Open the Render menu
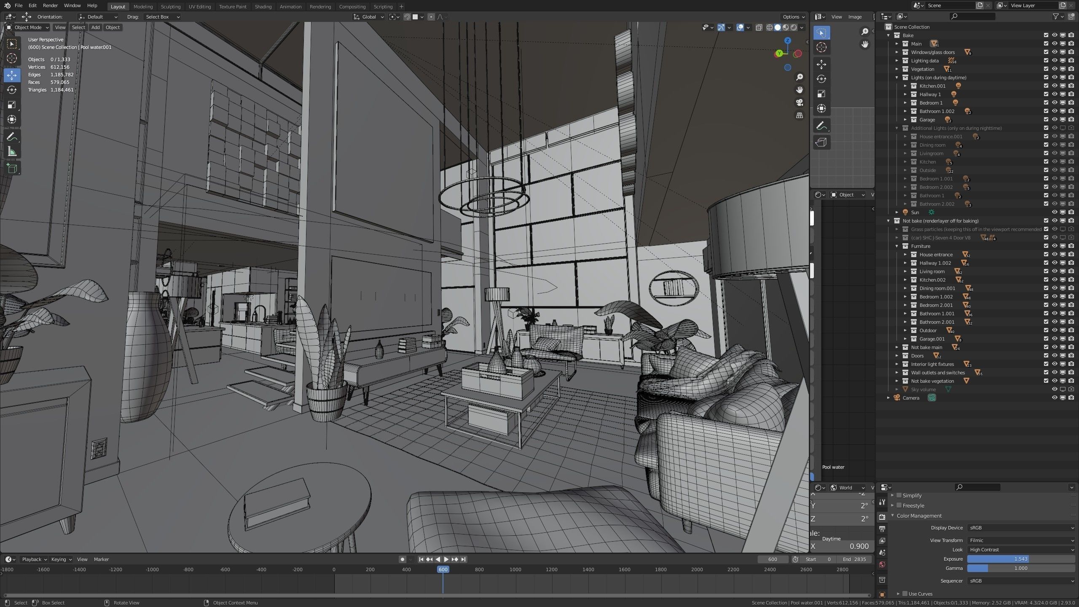Viewport: 1079px width, 607px height. coord(50,5)
